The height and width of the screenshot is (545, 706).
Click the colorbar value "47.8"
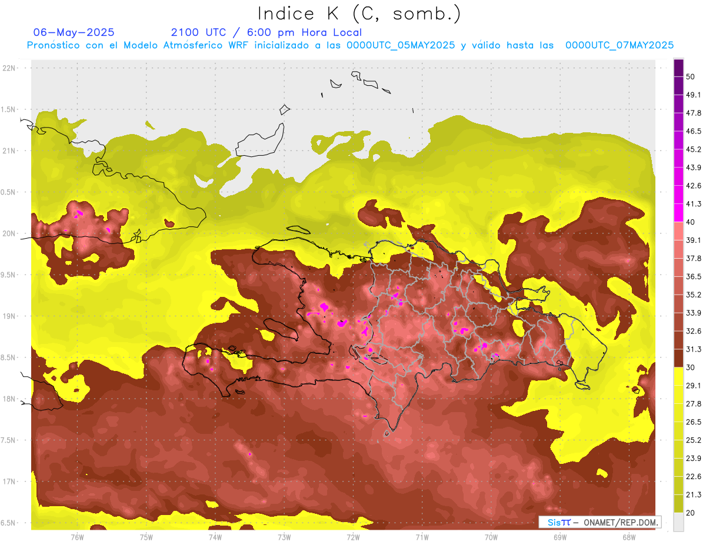(694, 113)
